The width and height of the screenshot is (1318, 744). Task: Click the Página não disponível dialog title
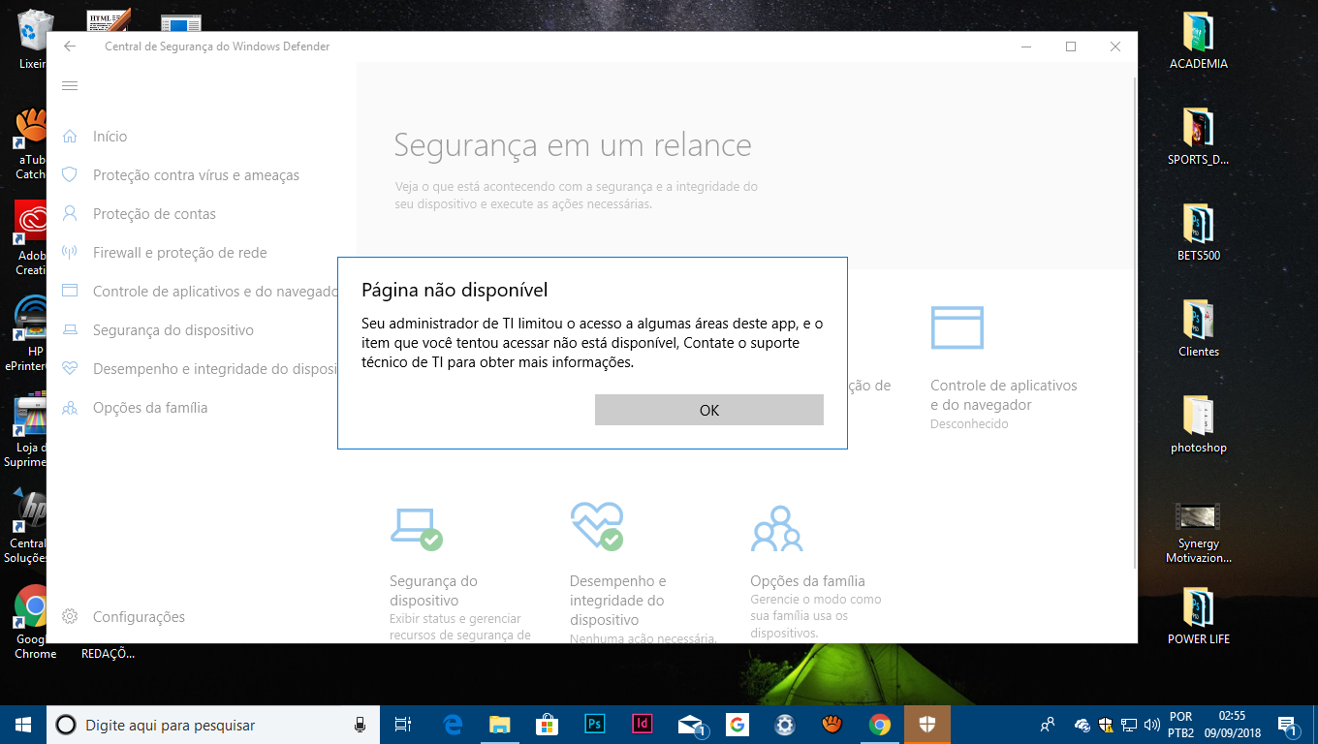[455, 290]
